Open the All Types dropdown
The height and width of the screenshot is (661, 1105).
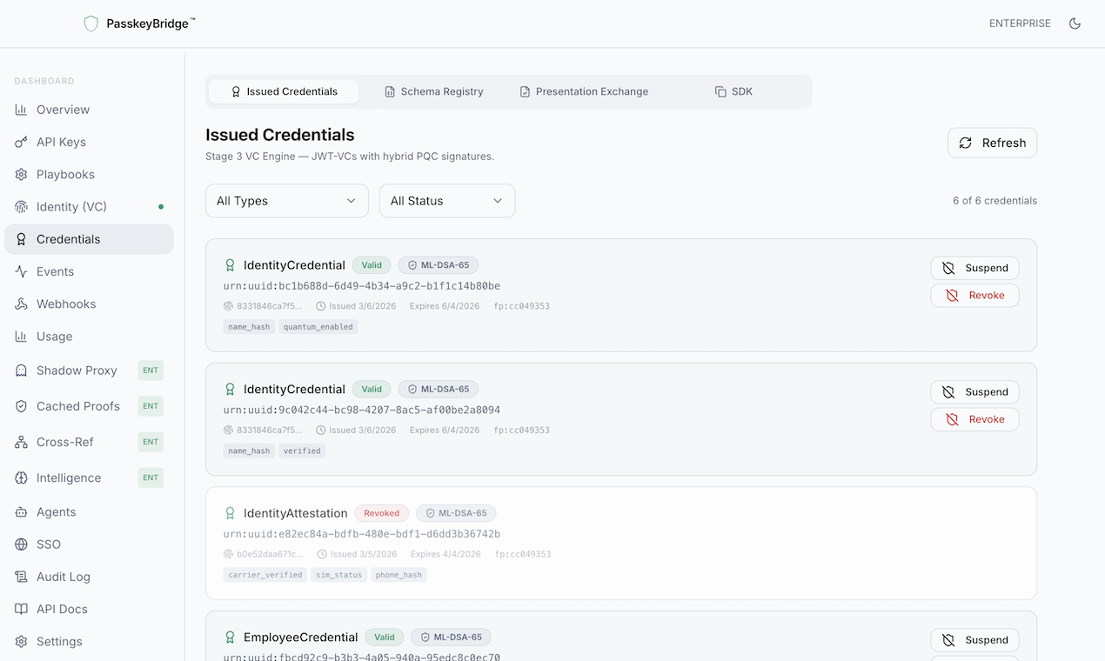[x=287, y=200]
